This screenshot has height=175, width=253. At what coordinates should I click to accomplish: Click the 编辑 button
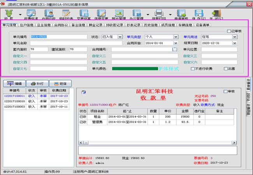click(x=14, y=84)
